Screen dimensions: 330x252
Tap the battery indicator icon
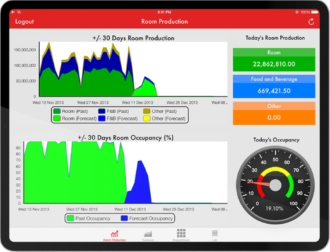(315, 12)
